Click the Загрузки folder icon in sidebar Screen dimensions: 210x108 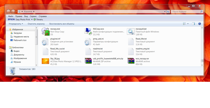pos(11,33)
